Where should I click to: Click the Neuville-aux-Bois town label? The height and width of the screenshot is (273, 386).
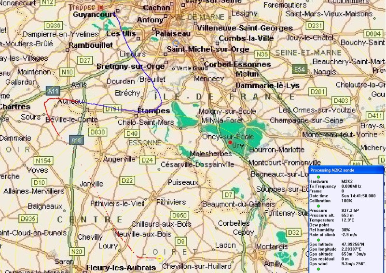click(x=143, y=234)
